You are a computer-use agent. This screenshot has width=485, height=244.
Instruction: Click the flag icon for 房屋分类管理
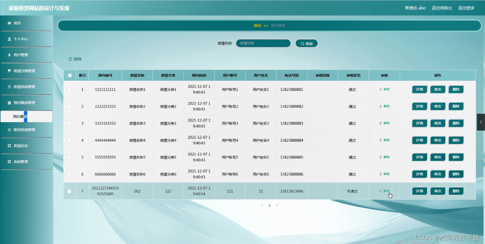click(x=9, y=71)
